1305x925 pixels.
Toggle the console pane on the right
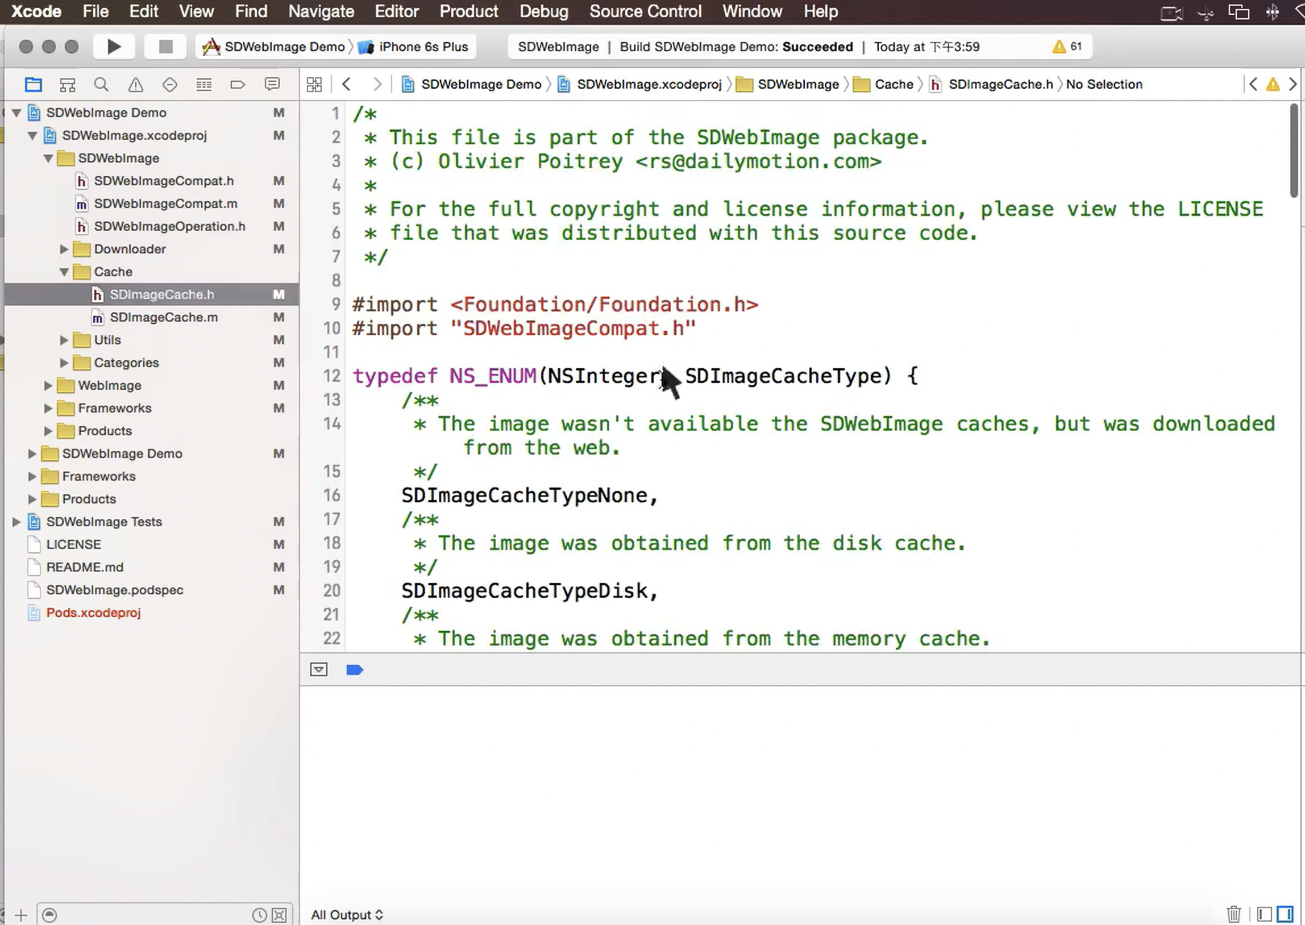(1285, 914)
